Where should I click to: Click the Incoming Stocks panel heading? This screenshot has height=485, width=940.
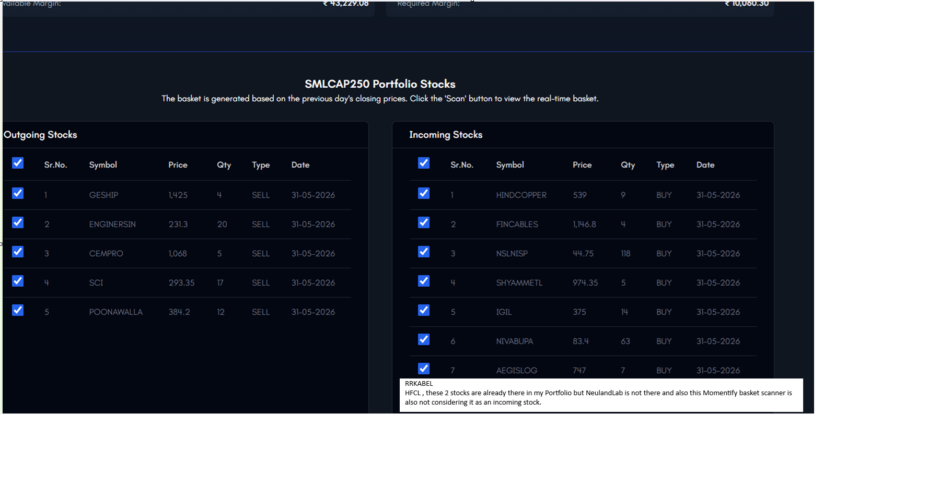[446, 135]
